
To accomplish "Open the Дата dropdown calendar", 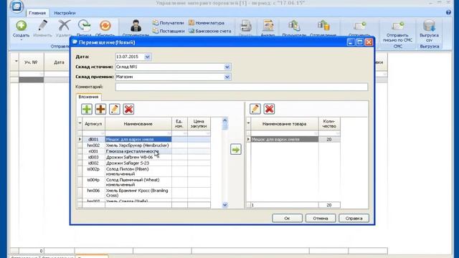I will pos(147,57).
